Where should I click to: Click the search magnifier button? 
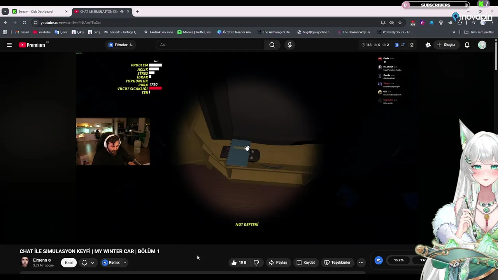click(x=272, y=45)
